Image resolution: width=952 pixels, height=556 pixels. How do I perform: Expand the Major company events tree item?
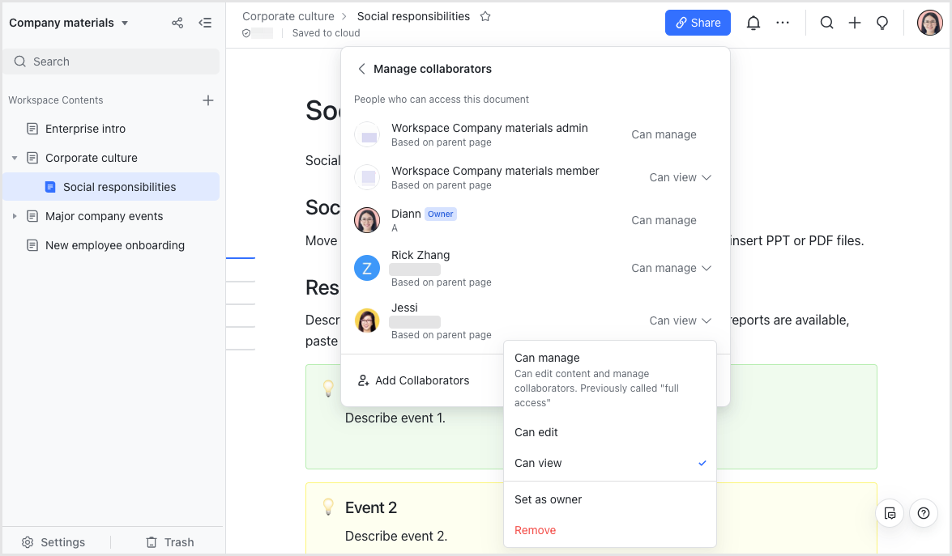pyautogui.click(x=15, y=216)
